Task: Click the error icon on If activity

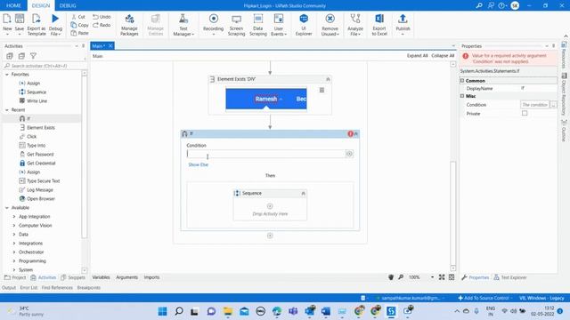Action: pos(350,134)
